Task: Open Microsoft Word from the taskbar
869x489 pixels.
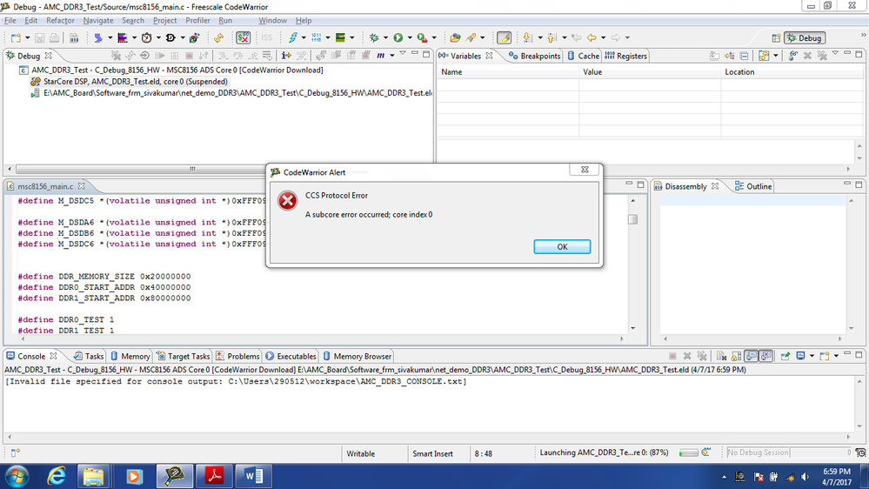Action: click(x=254, y=476)
